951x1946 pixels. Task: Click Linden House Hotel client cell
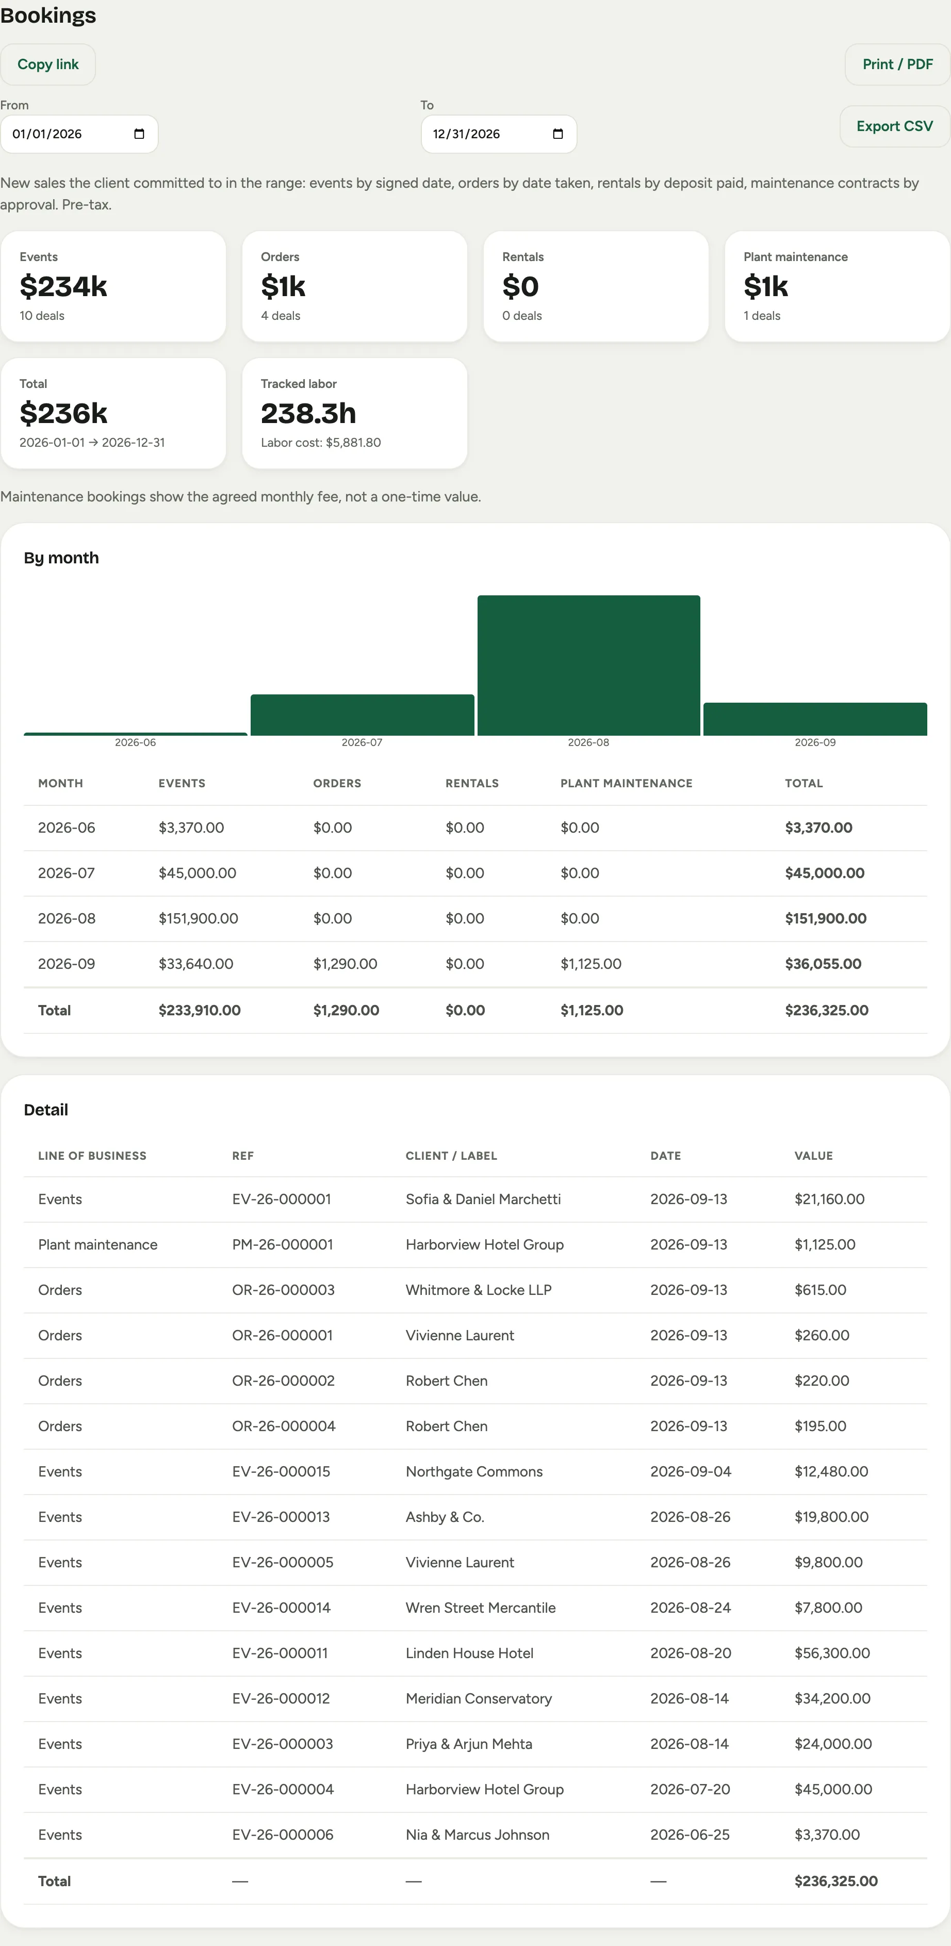469,1652
